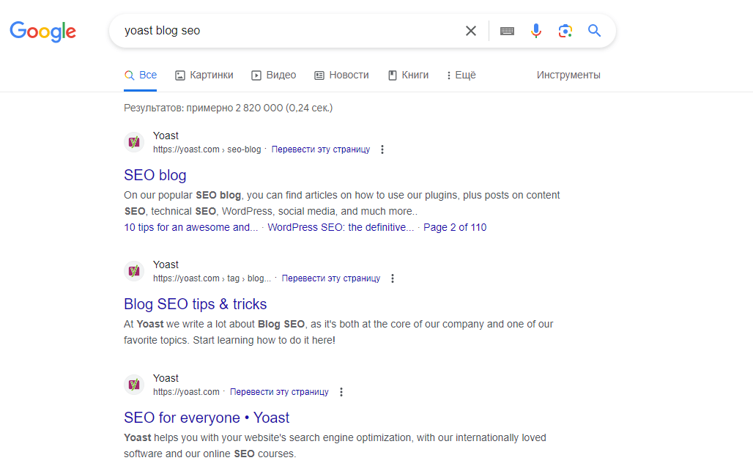Switch to Новости tab
Image resolution: width=753 pixels, height=466 pixels.
click(341, 75)
